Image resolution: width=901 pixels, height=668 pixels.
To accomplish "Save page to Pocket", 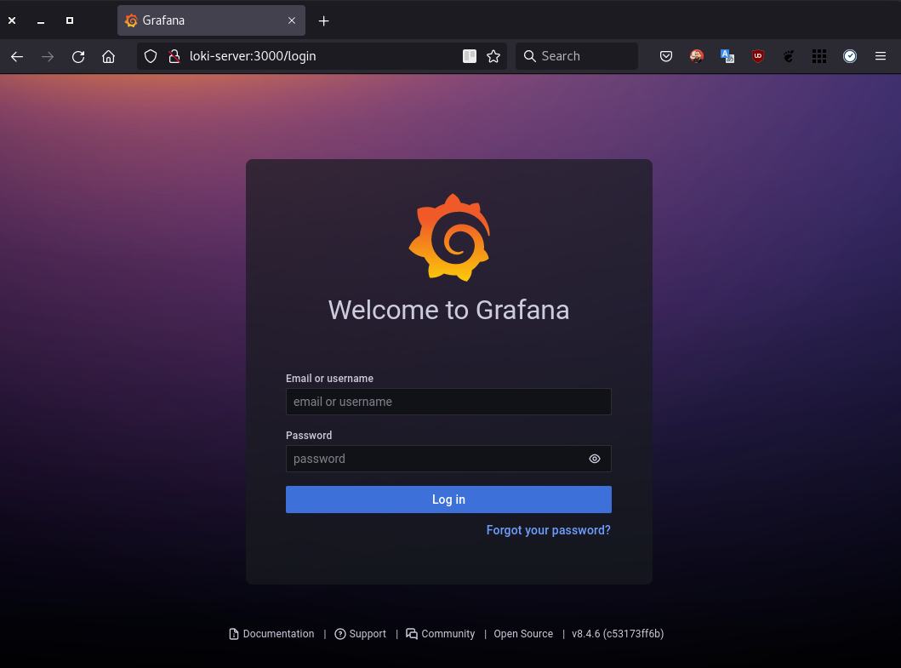I will point(666,56).
